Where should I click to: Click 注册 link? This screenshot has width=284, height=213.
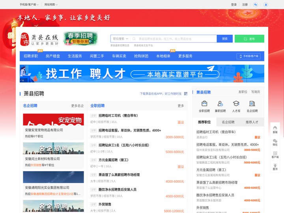point(245,4)
